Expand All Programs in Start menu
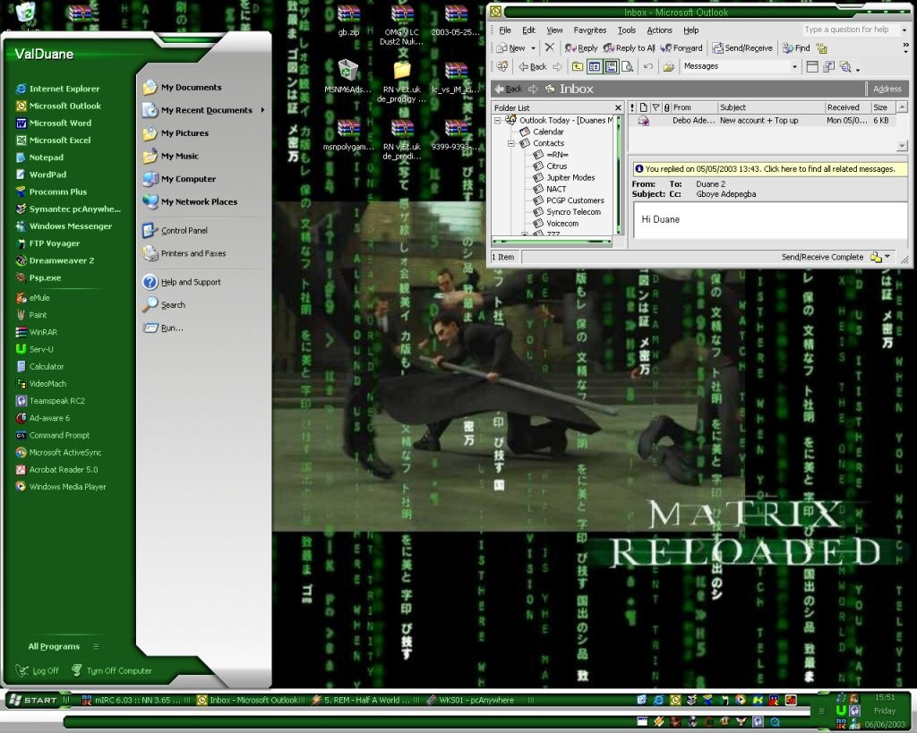 [64, 646]
